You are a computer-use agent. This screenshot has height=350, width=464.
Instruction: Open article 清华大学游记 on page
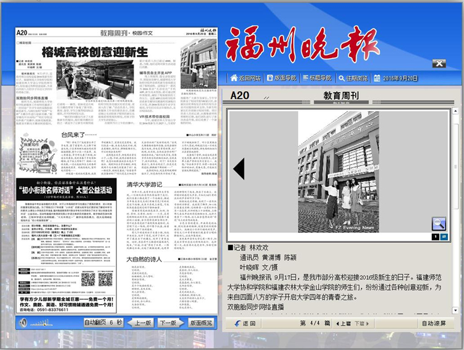(x=144, y=185)
